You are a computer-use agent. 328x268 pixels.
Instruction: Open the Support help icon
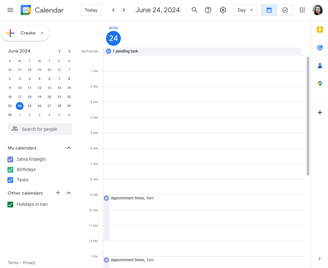(x=208, y=10)
